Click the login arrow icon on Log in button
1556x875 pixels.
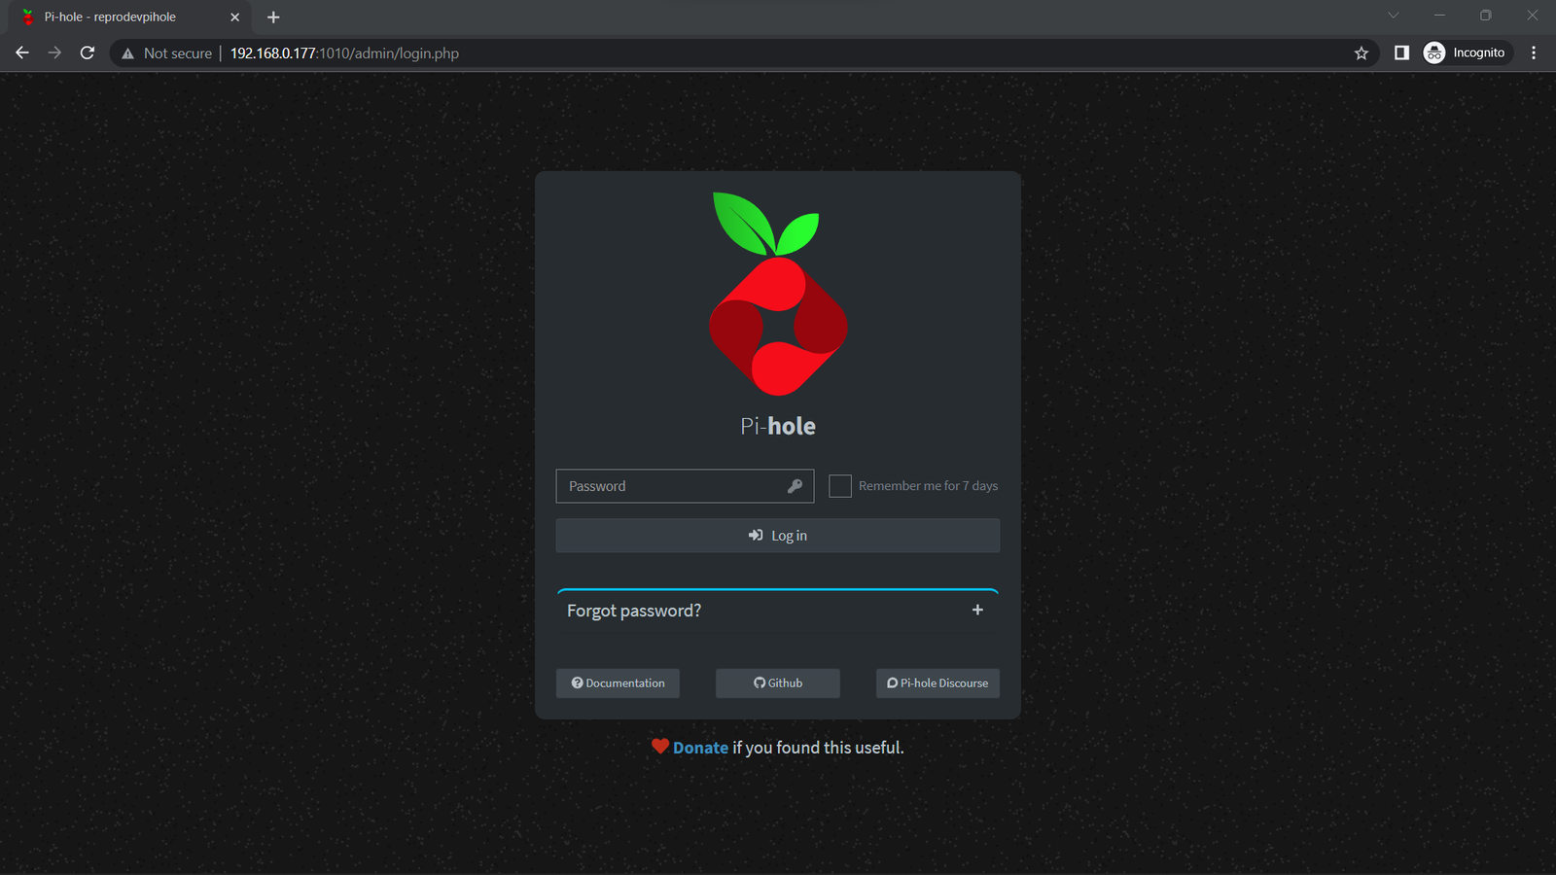coord(756,535)
